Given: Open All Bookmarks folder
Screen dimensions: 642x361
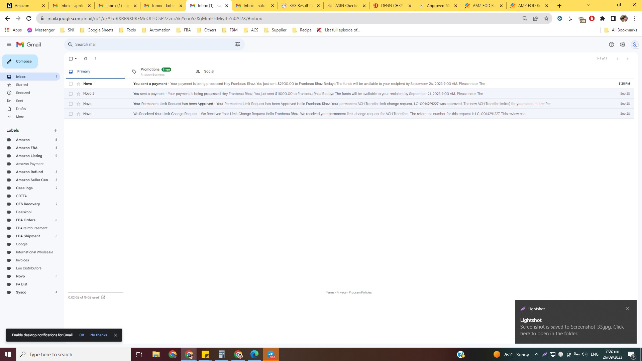Looking at the screenshot, I should tap(621, 30).
